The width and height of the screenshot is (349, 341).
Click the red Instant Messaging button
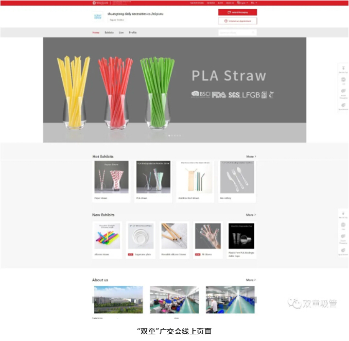click(x=237, y=12)
